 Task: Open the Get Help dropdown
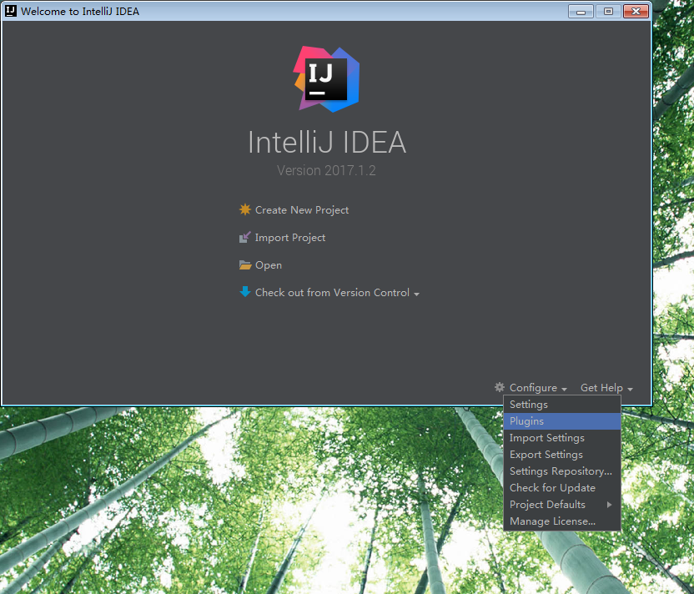[x=606, y=388]
